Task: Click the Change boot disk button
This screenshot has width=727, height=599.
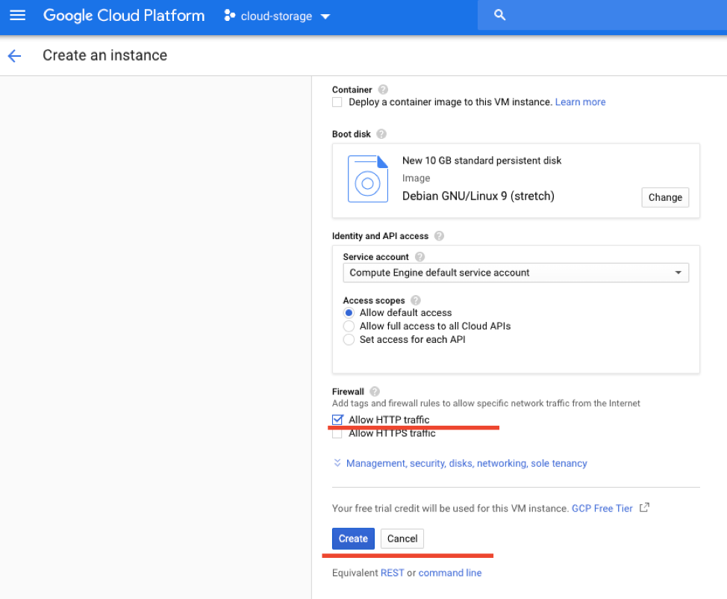Action: point(664,198)
